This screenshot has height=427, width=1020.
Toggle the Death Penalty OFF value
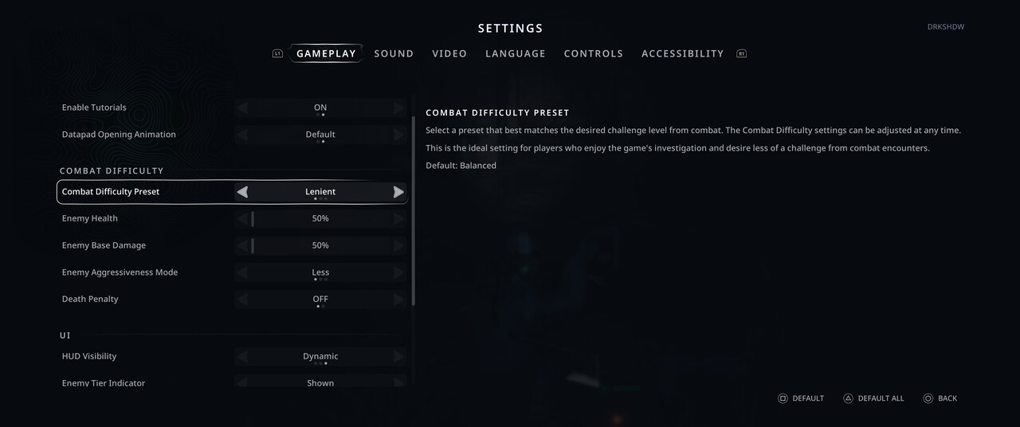(x=320, y=300)
